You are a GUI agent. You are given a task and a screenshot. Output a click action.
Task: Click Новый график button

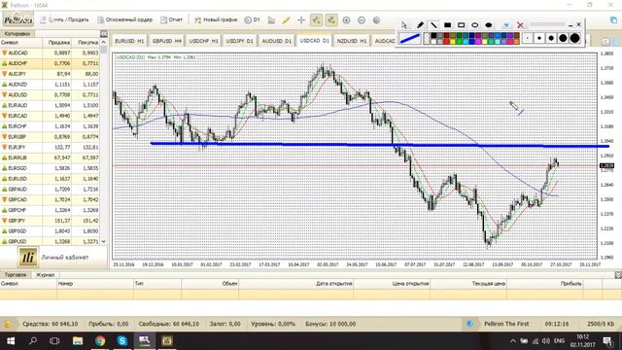(x=216, y=19)
